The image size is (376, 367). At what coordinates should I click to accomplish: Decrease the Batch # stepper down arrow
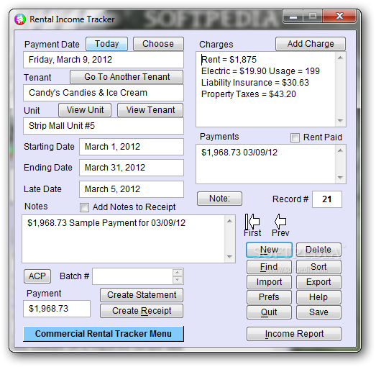pyautogui.click(x=177, y=280)
